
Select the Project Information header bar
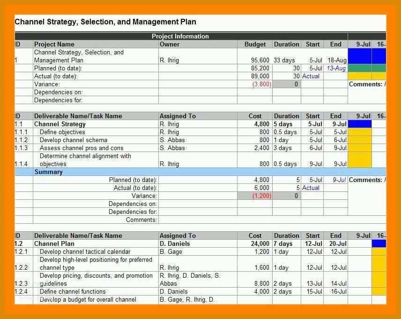click(x=181, y=36)
